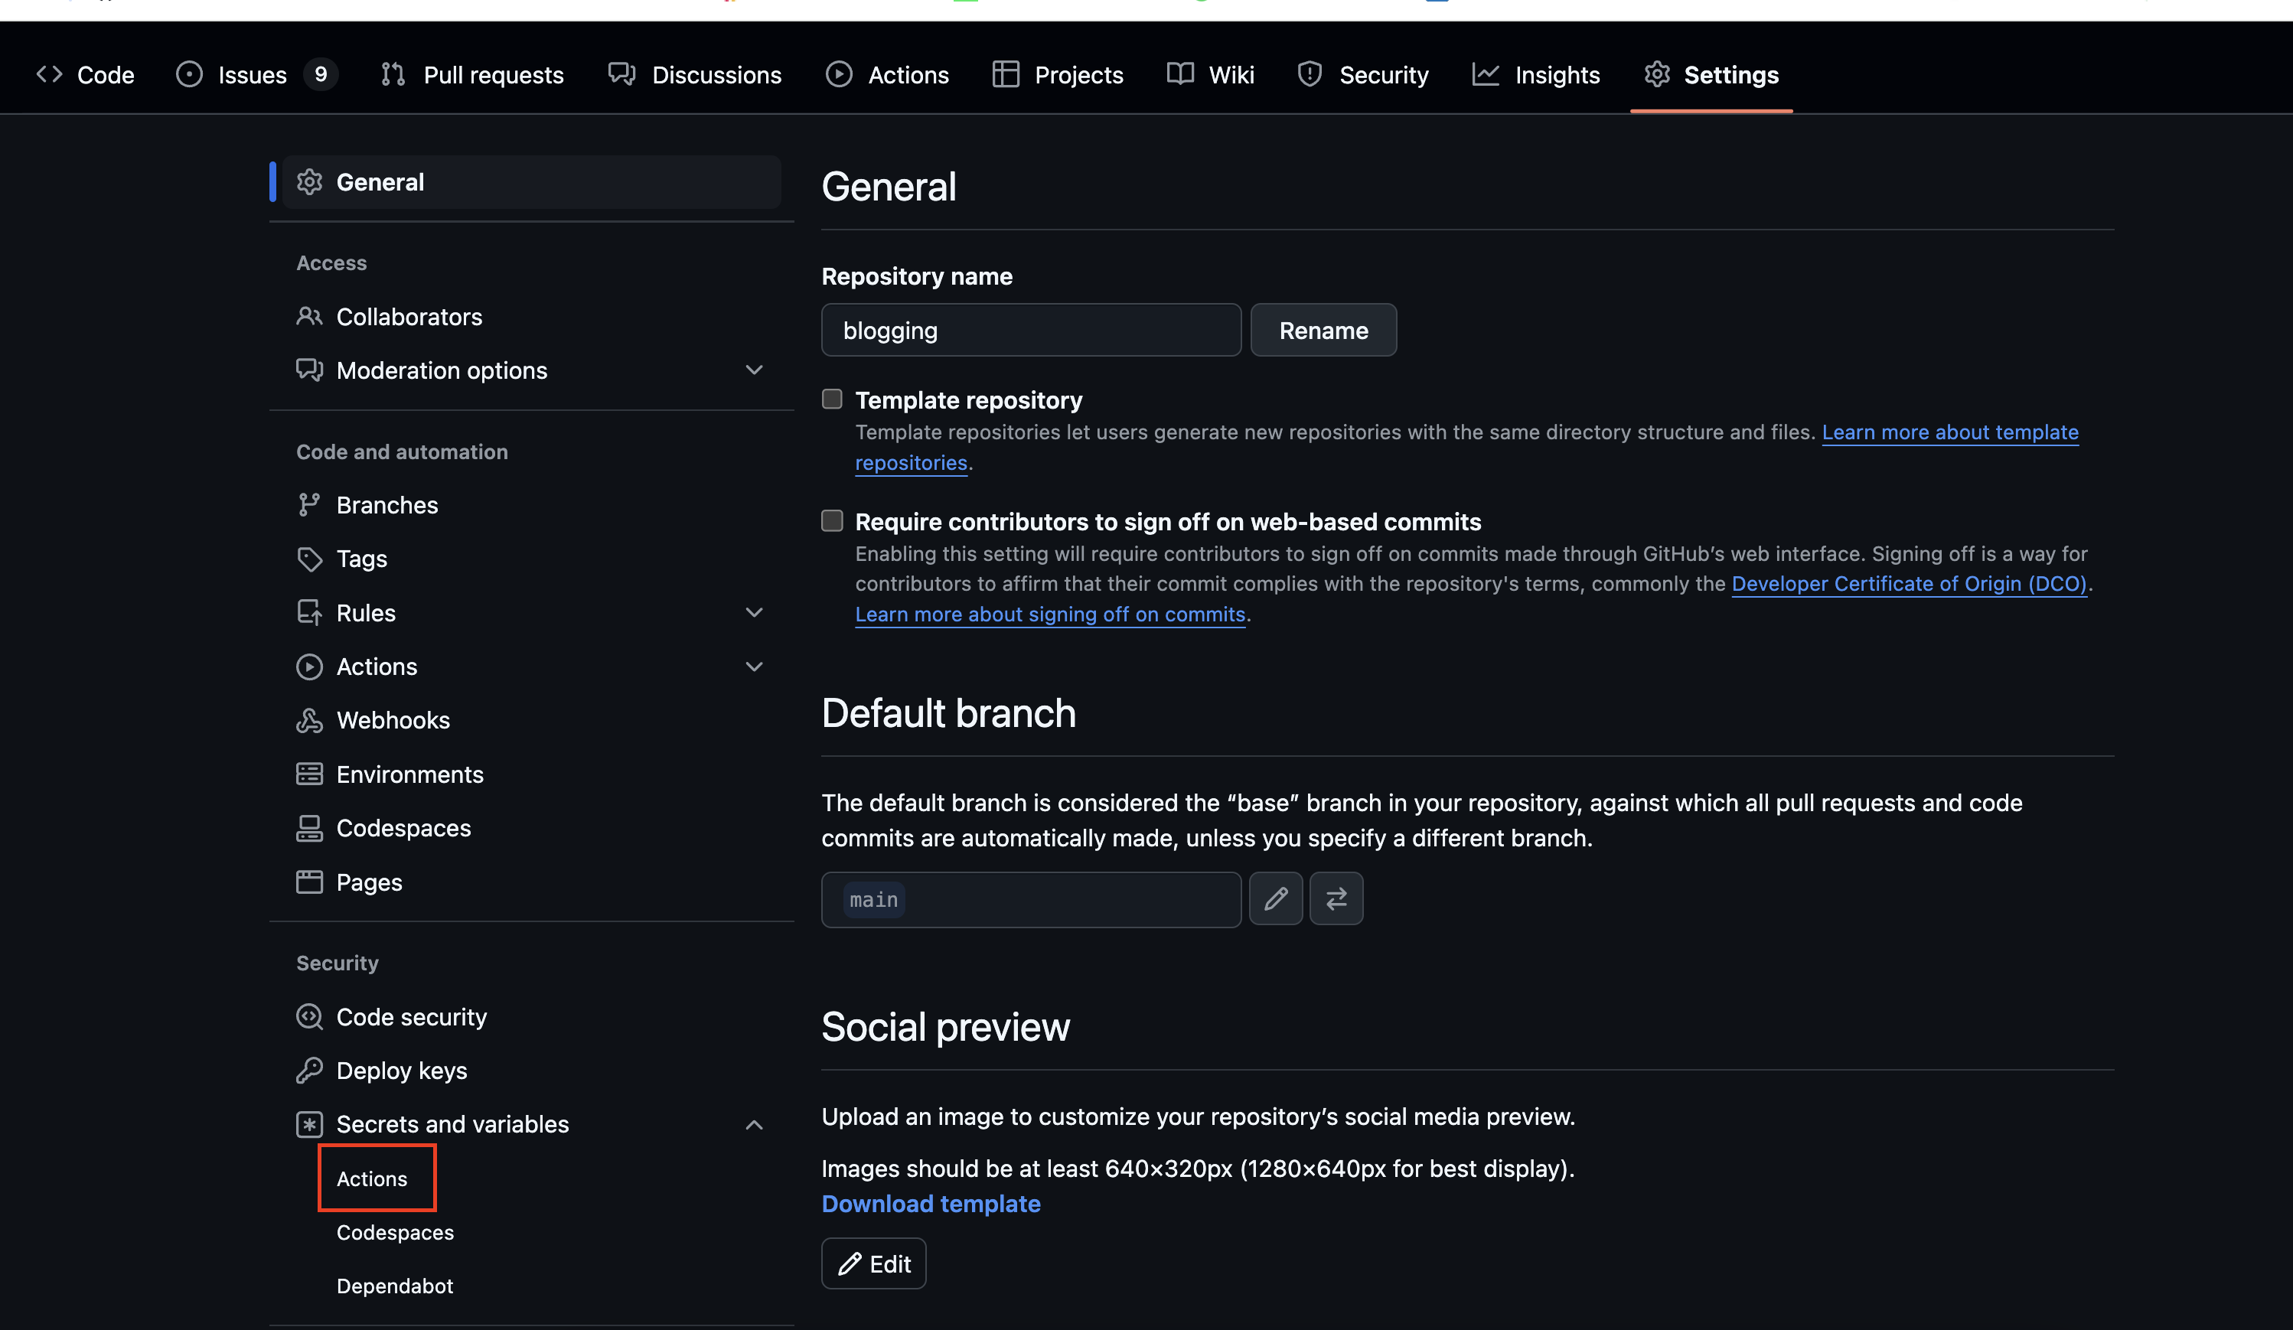Select the pencil icon to rename default branch
The height and width of the screenshot is (1330, 2293).
click(x=1276, y=899)
